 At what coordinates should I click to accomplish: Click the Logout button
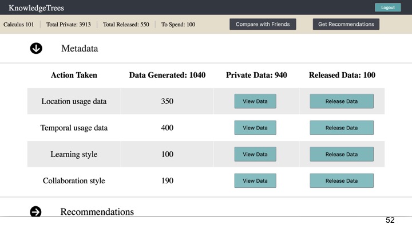coord(388,7)
